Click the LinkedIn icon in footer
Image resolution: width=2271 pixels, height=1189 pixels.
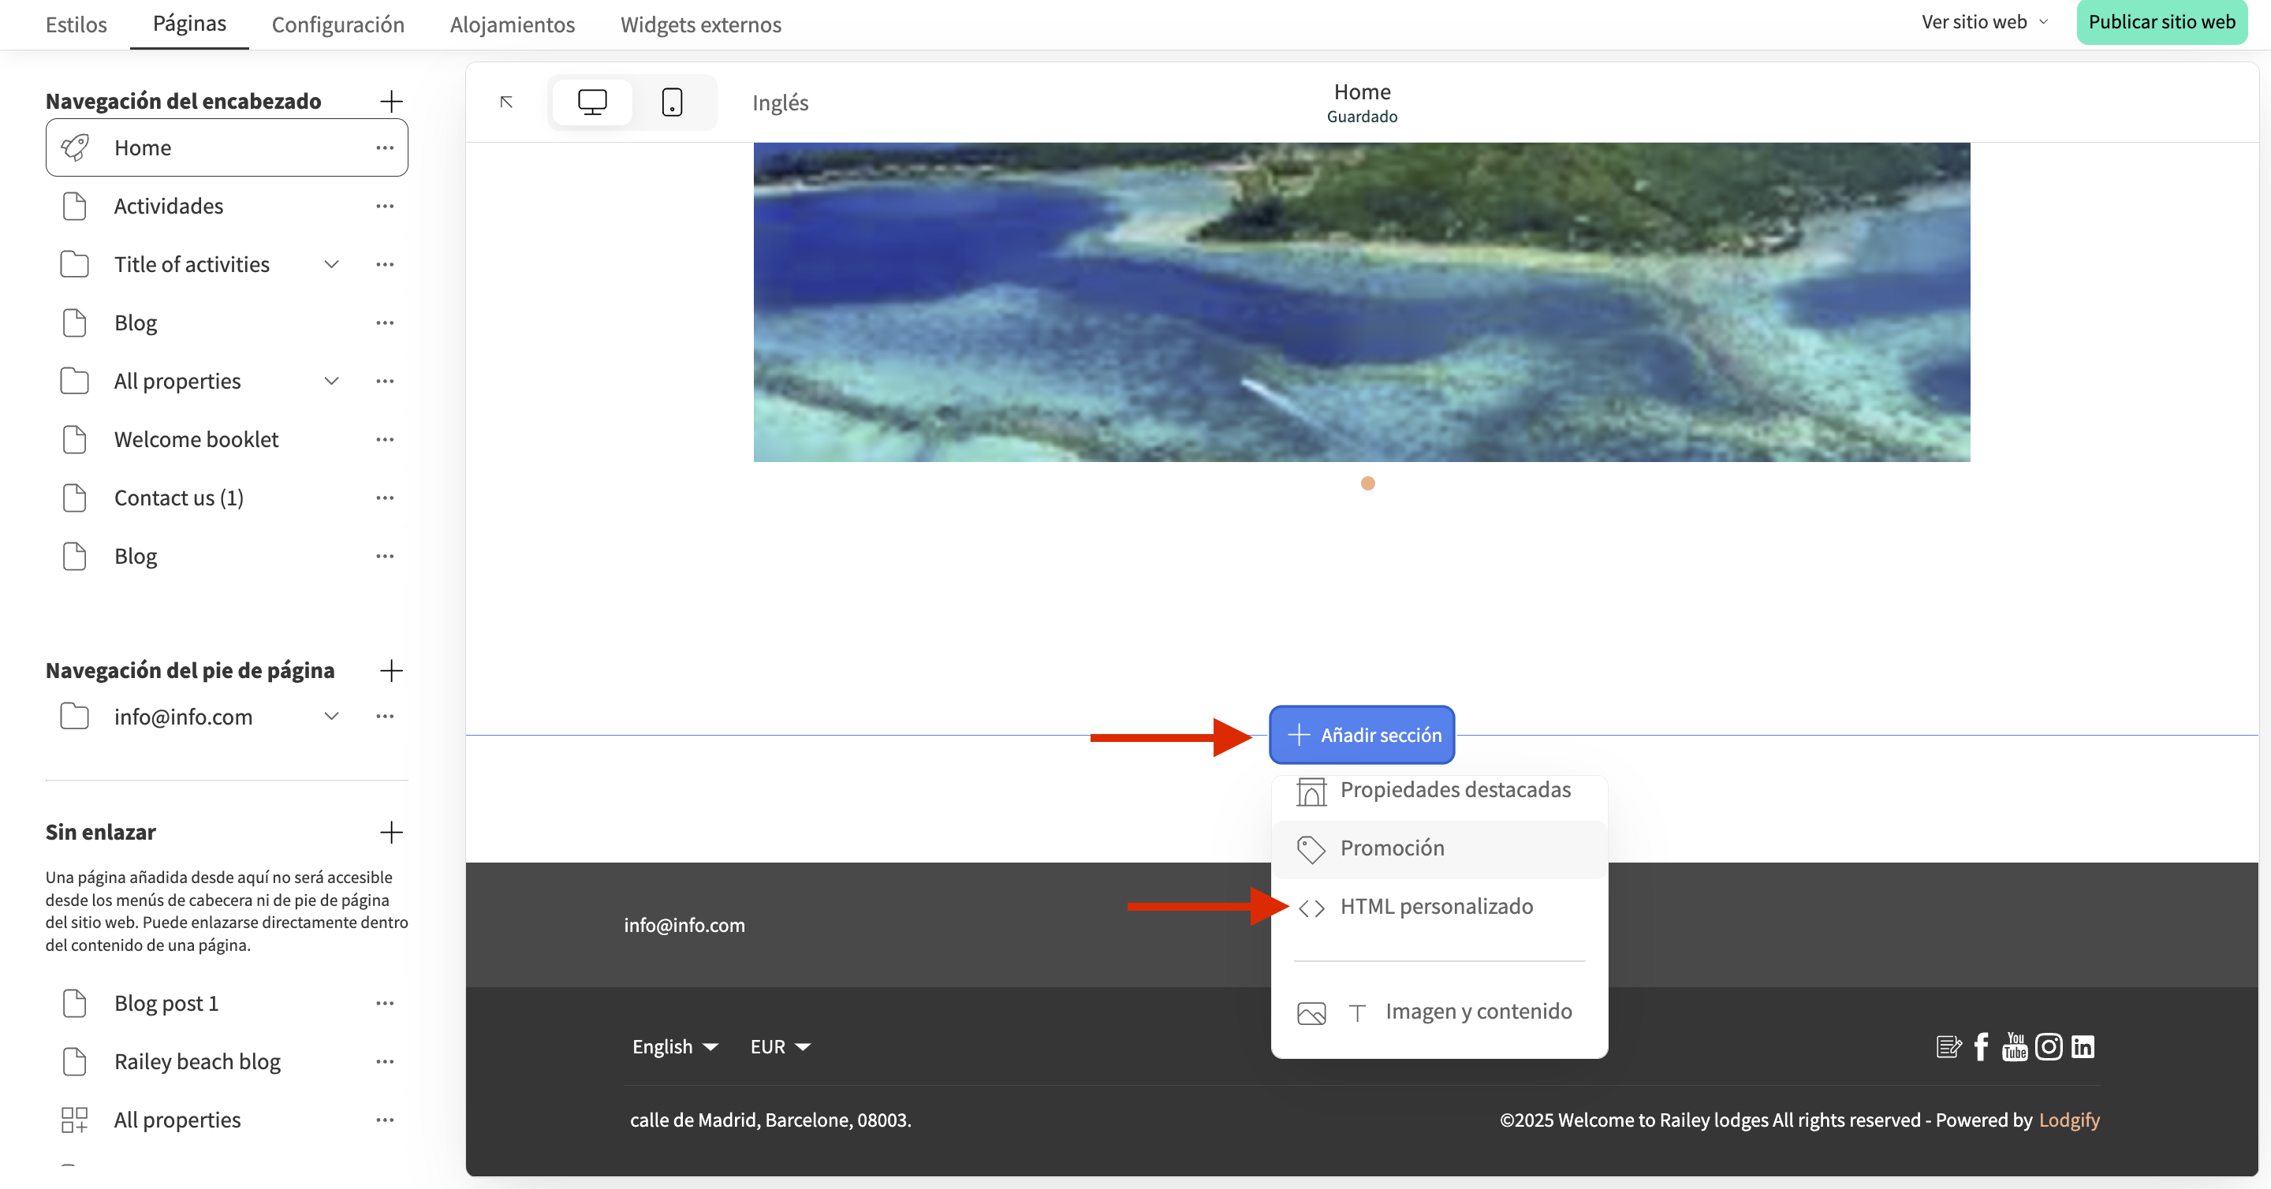(2083, 1046)
